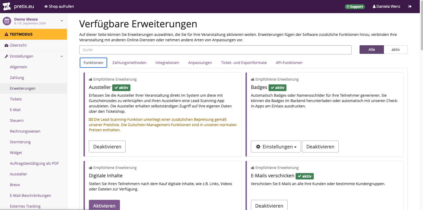Open Widget settings in sidebar

tap(33, 153)
